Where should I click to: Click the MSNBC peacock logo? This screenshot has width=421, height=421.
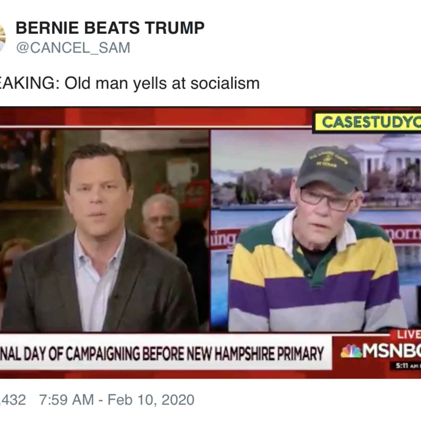(x=351, y=351)
